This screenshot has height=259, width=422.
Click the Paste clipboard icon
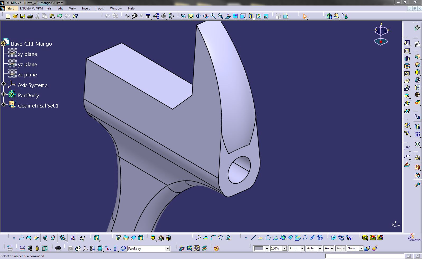point(52,16)
